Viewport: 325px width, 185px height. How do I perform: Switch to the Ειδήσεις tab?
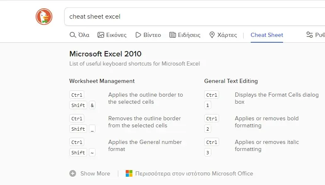tap(185, 35)
